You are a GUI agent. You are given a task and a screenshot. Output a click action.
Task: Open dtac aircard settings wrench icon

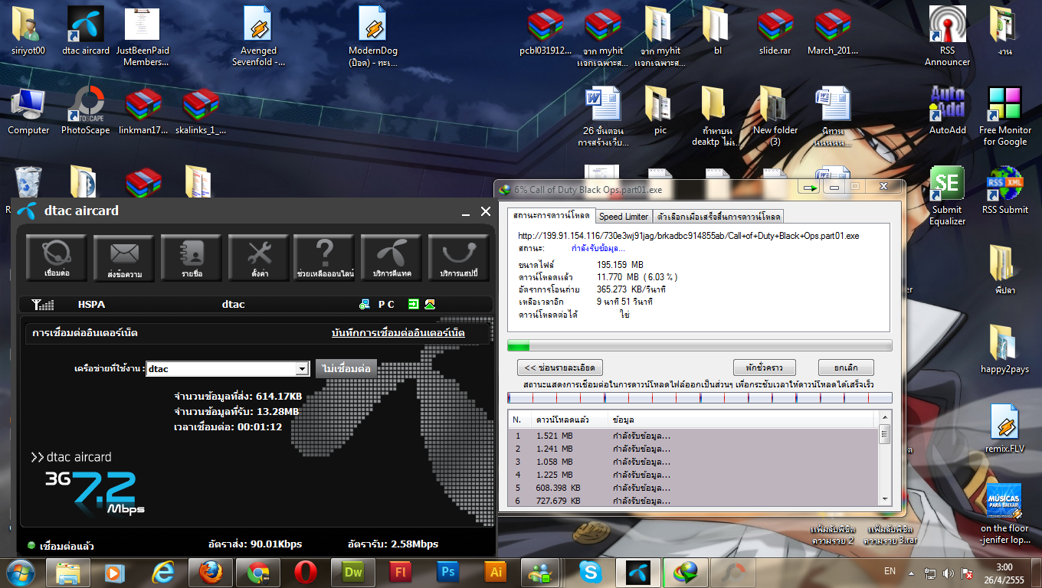258,258
